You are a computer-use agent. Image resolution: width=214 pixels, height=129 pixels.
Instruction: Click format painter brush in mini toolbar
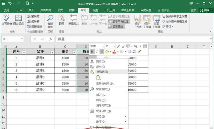click(x=139, y=52)
